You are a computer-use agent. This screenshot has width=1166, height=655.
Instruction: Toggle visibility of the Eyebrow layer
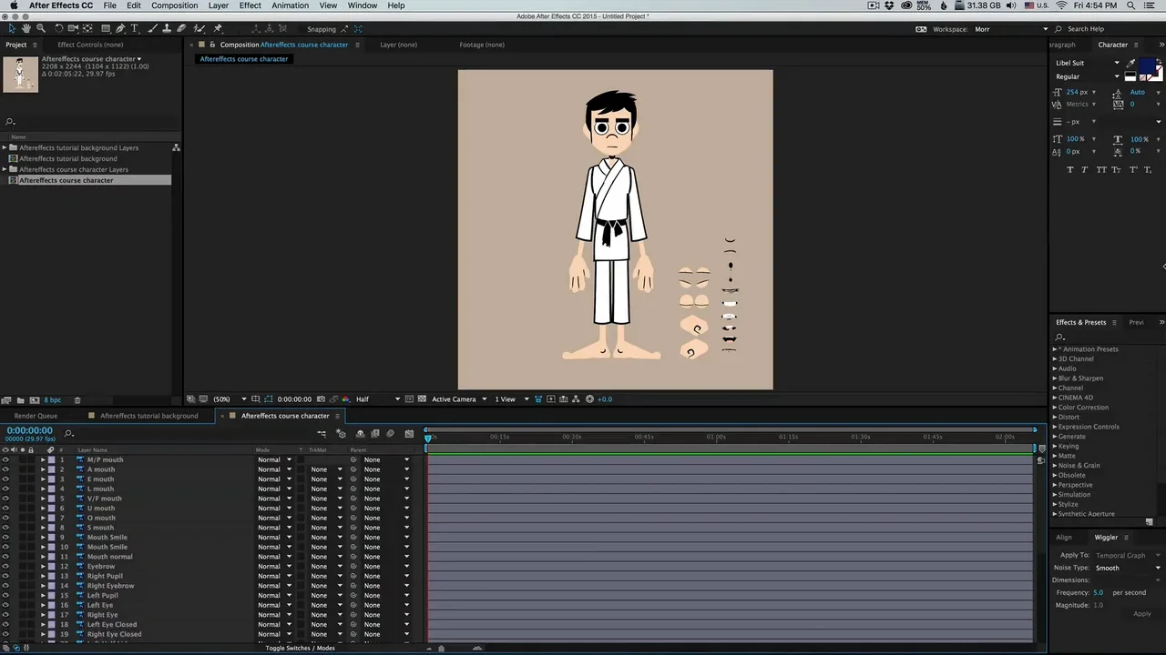(x=5, y=567)
